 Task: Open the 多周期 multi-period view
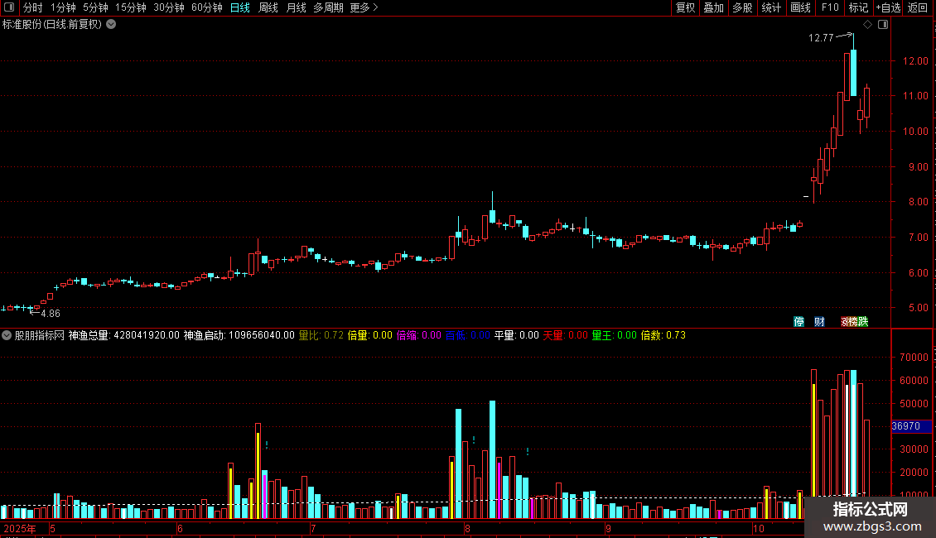click(328, 7)
